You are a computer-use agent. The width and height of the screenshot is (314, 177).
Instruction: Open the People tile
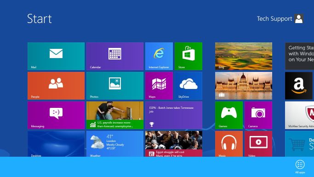[56, 86]
